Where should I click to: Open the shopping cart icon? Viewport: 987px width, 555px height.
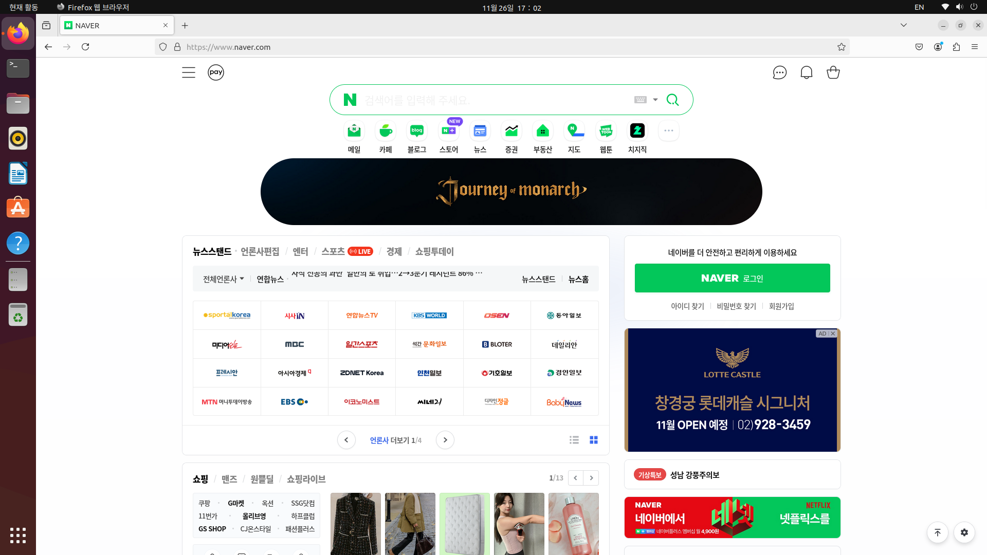pos(833,72)
